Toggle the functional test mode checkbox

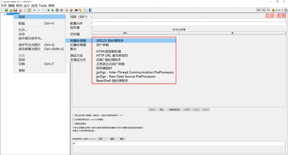74,123
